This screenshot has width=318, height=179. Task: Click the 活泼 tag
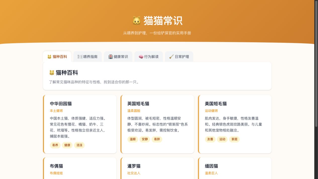point(79,145)
